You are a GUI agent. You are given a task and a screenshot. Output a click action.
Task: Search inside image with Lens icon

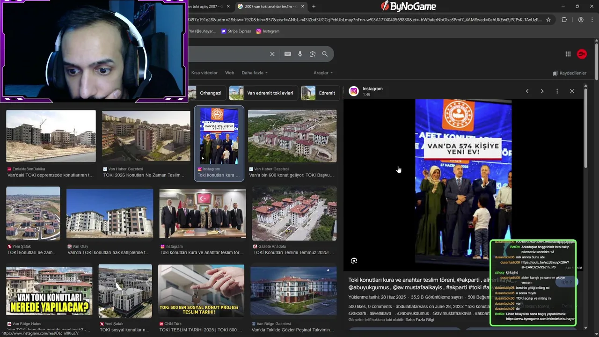[x=354, y=261]
